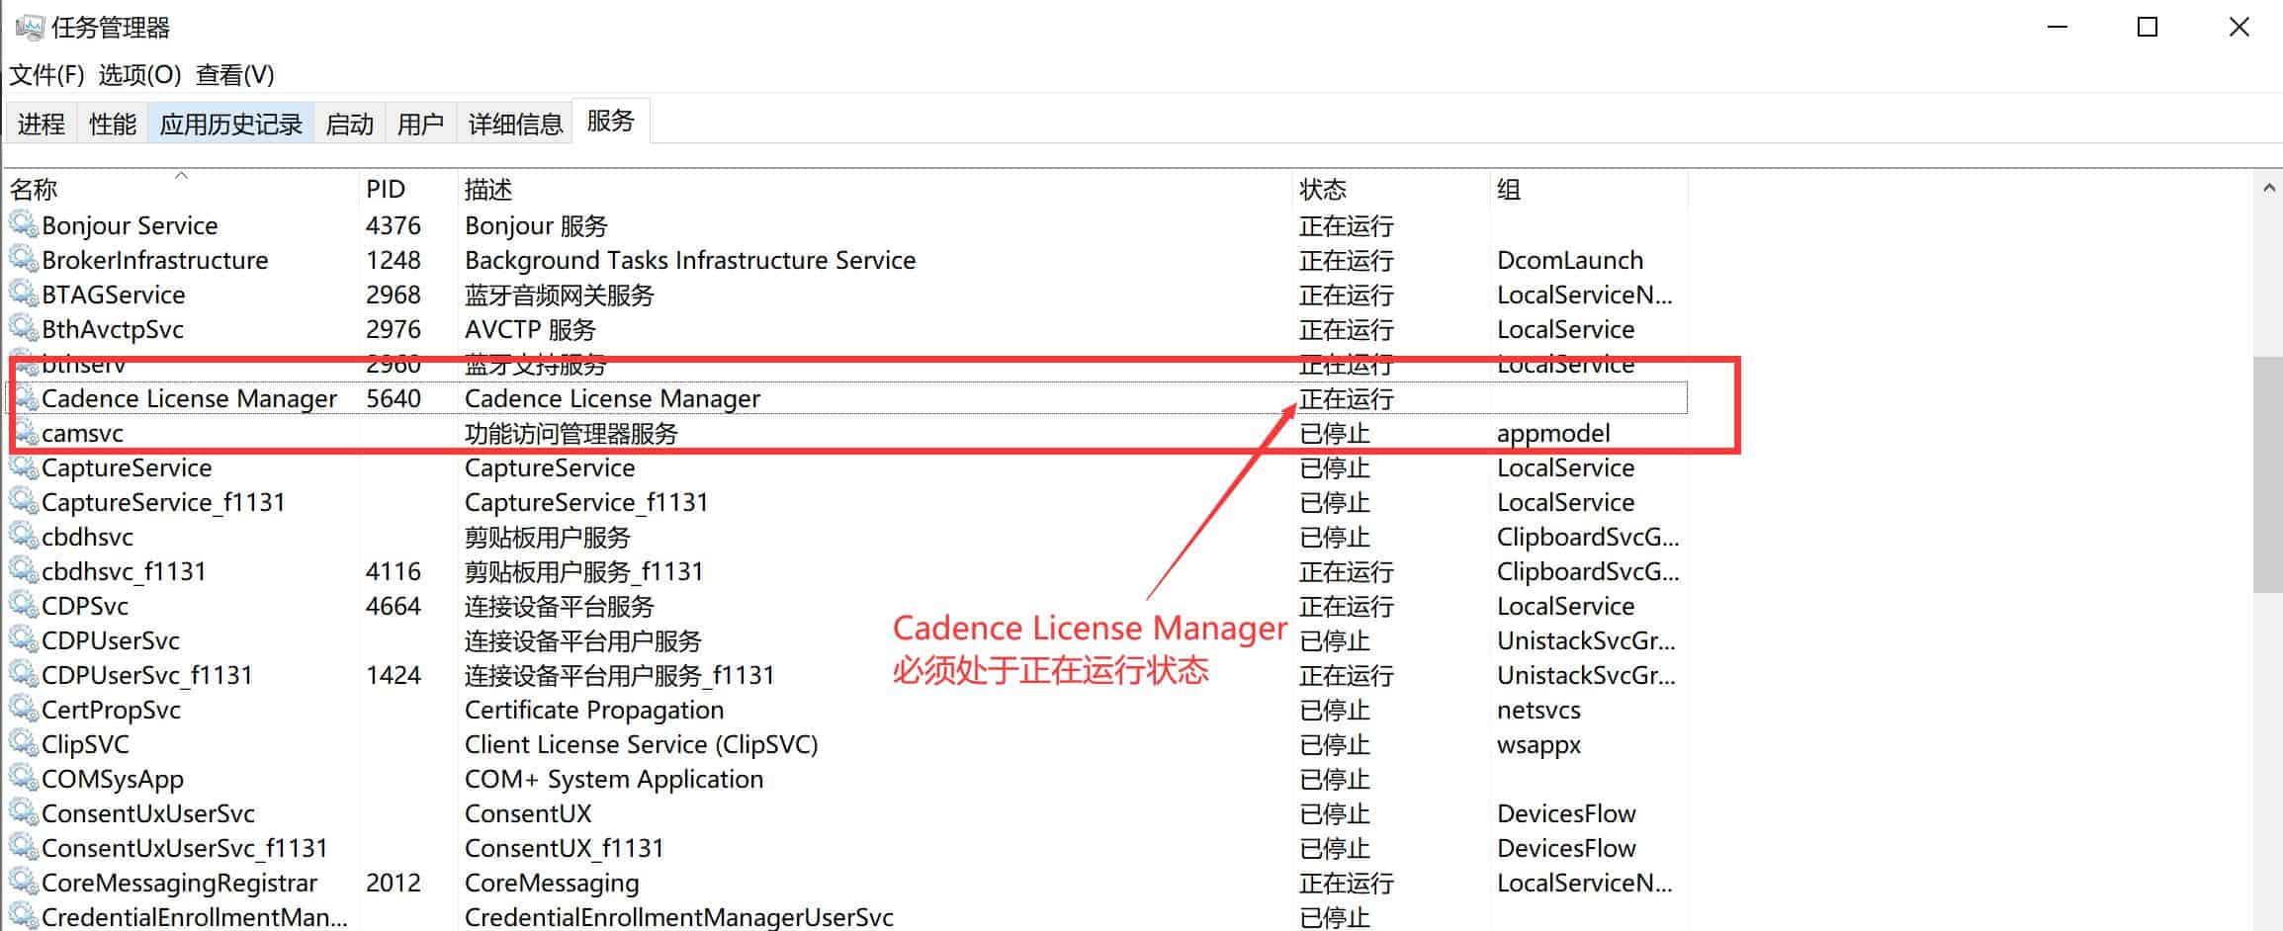The width and height of the screenshot is (2283, 931).
Task: Click the CDPSvc service icon
Action: click(24, 605)
